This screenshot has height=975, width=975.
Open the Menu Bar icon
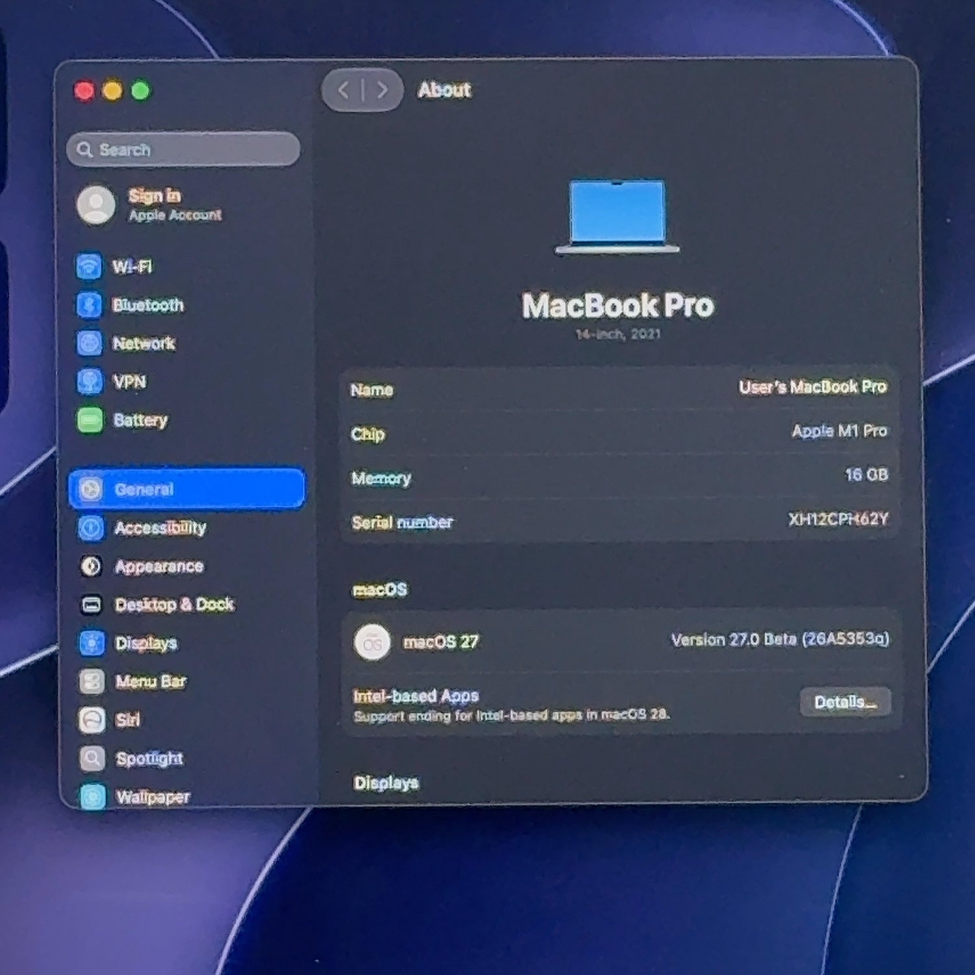92,681
